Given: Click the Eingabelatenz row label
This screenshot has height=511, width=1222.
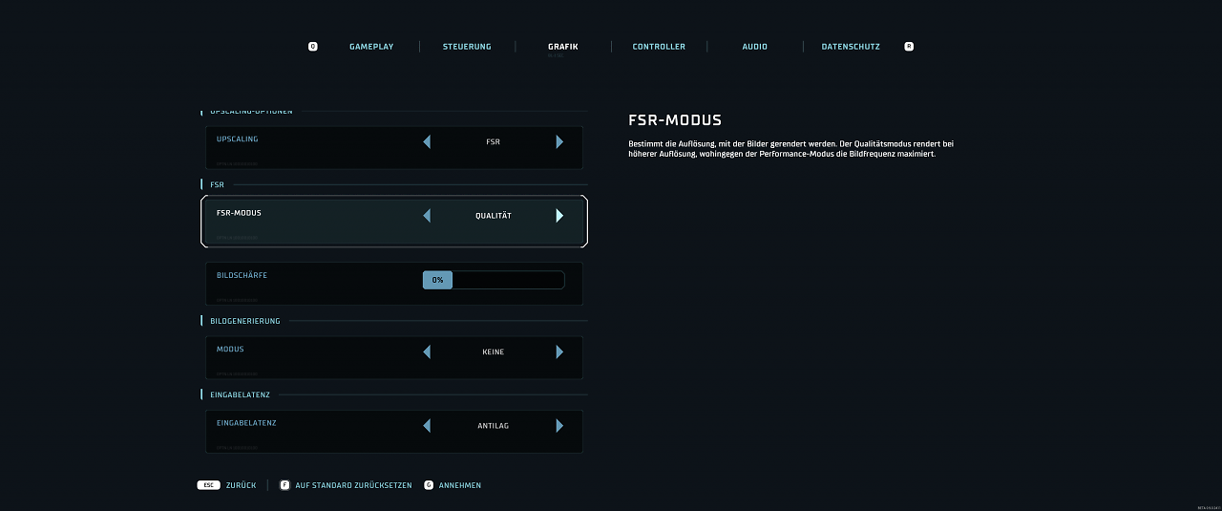Looking at the screenshot, I should pyautogui.click(x=246, y=423).
